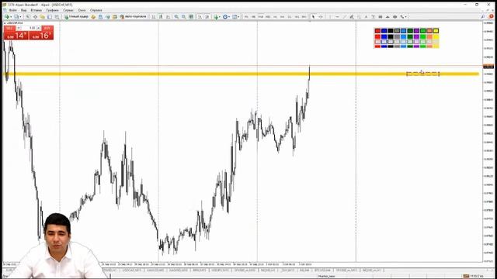Toggle the Navigator folder icon
Image resolution: width=497 pixels, height=279 pixels.
point(42,17)
